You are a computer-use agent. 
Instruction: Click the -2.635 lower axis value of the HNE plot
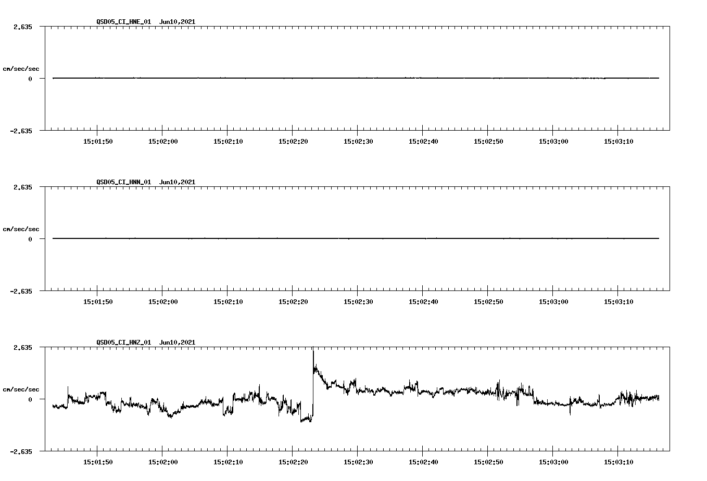point(21,131)
